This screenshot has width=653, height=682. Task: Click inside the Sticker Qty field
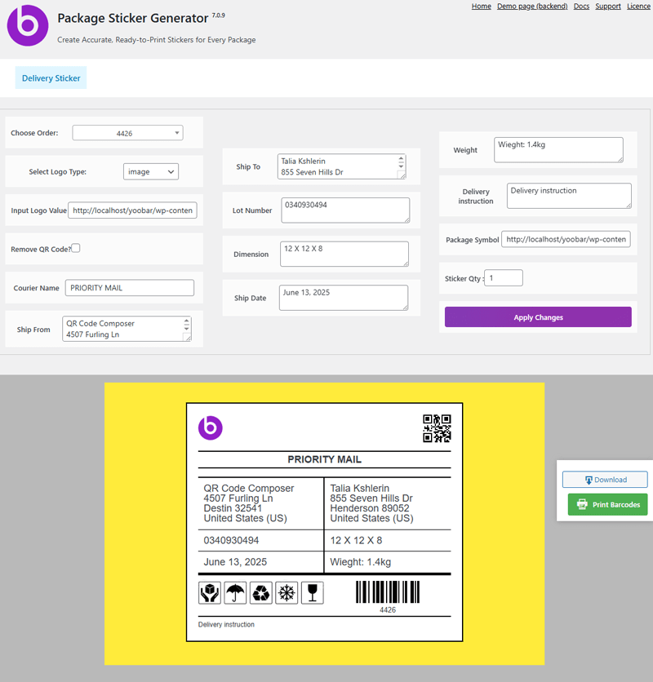tap(503, 277)
